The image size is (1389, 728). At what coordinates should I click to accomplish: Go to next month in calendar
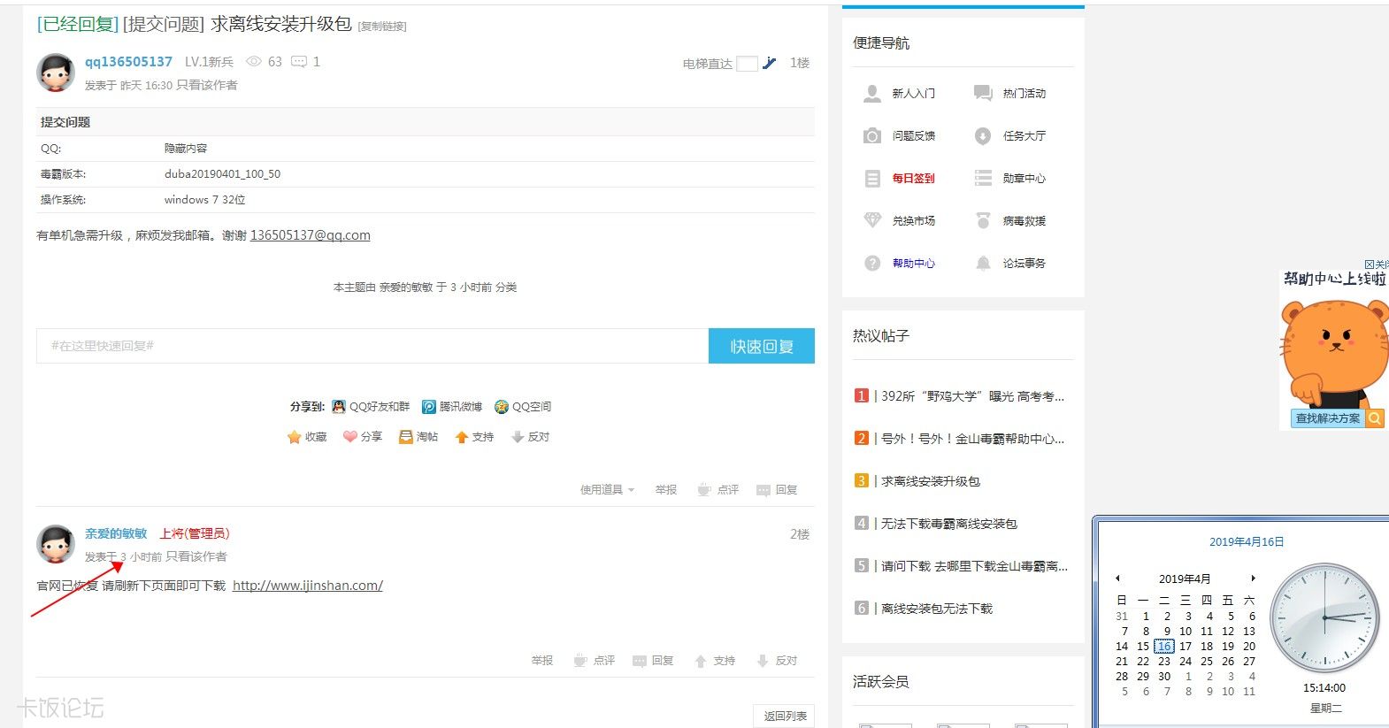click(1253, 579)
